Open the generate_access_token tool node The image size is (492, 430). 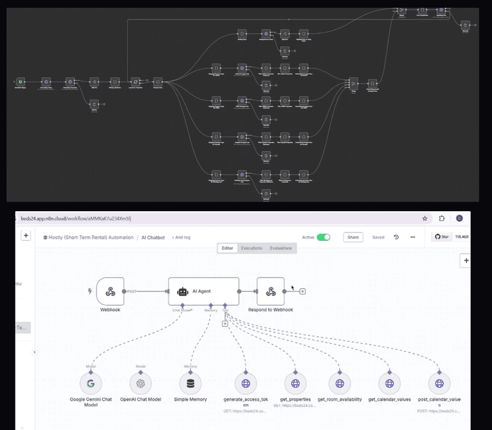pos(245,384)
